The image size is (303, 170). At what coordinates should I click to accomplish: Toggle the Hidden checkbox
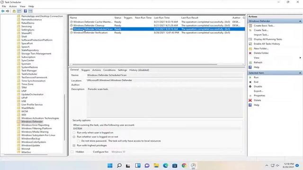coord(72,152)
